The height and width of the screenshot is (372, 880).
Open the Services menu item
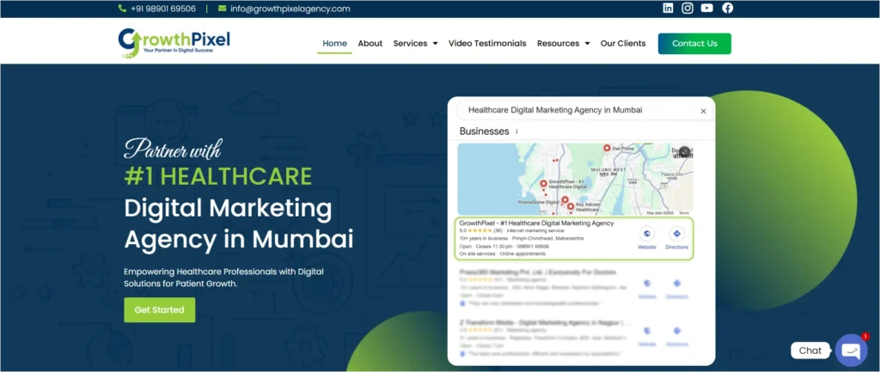tap(410, 43)
